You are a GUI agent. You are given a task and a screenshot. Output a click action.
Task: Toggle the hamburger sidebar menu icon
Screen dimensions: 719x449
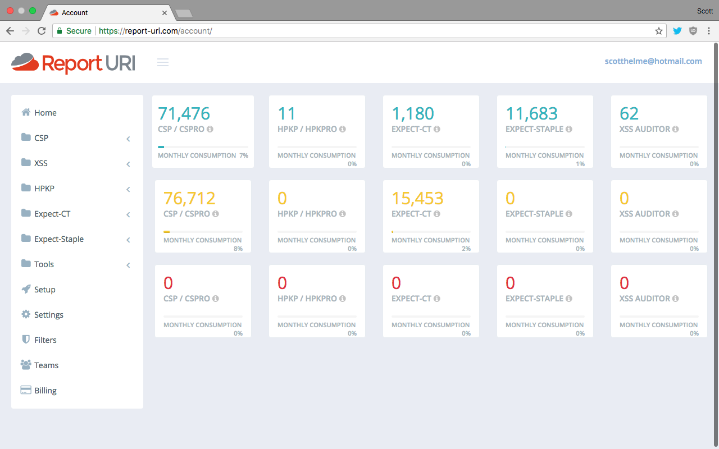coord(163,62)
